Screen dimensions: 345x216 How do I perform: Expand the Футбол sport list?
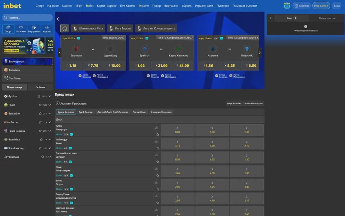[50, 96]
